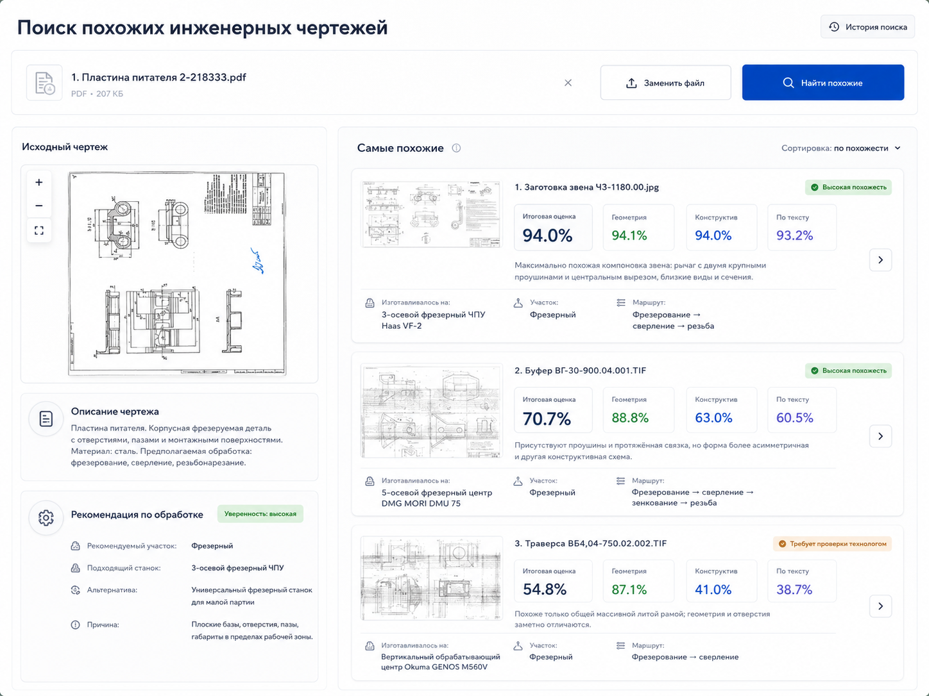Click the По тексту 60.5% score
The image size is (929, 696).
(802, 410)
